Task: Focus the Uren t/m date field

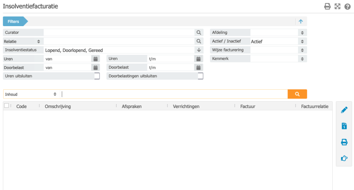Action: point(171,59)
